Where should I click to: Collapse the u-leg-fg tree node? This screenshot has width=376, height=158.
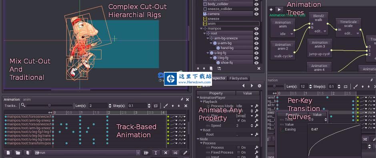tap(208, 53)
